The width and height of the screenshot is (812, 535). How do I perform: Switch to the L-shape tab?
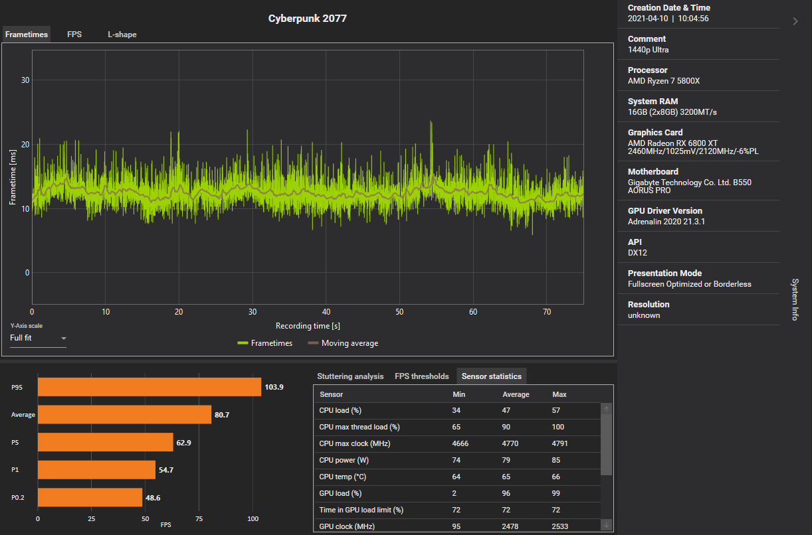[x=122, y=35]
